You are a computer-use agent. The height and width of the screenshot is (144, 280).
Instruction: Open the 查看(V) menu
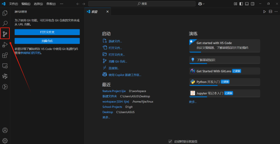(51, 4)
